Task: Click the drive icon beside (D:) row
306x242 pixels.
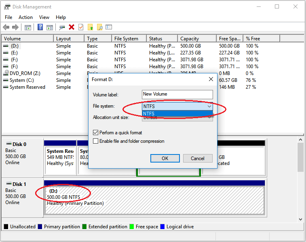Action: 6,46
